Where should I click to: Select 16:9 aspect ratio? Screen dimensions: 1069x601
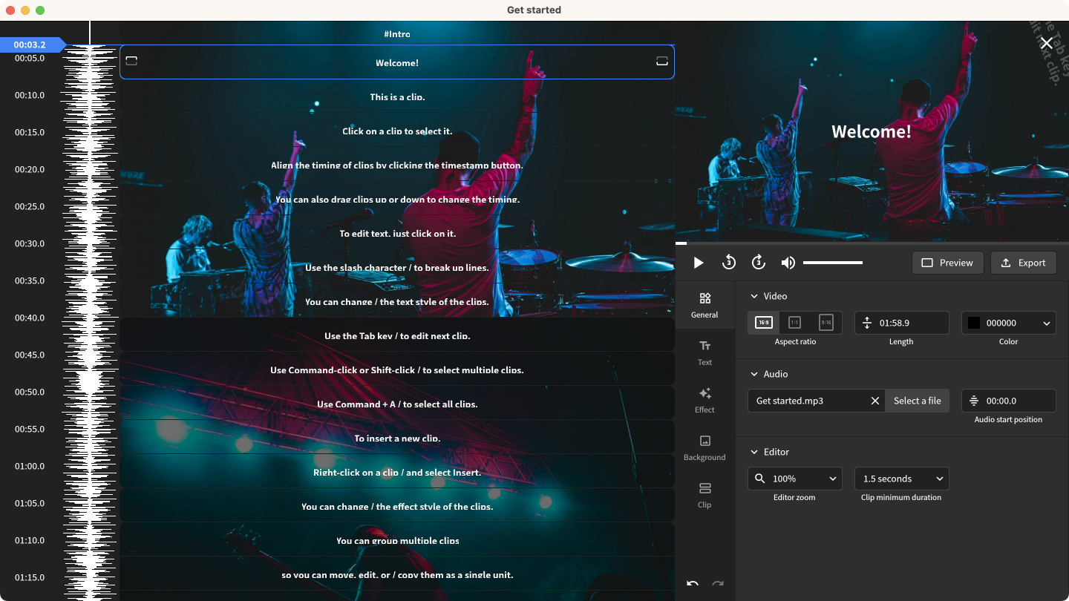(x=763, y=323)
